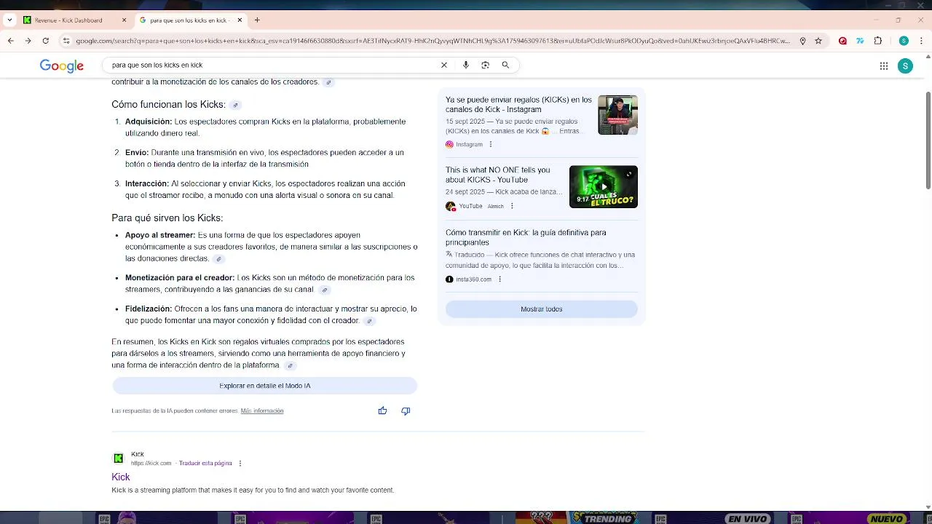Click the Kick favicon in result
Viewport: 932px width, 524px height.
pyautogui.click(x=118, y=458)
